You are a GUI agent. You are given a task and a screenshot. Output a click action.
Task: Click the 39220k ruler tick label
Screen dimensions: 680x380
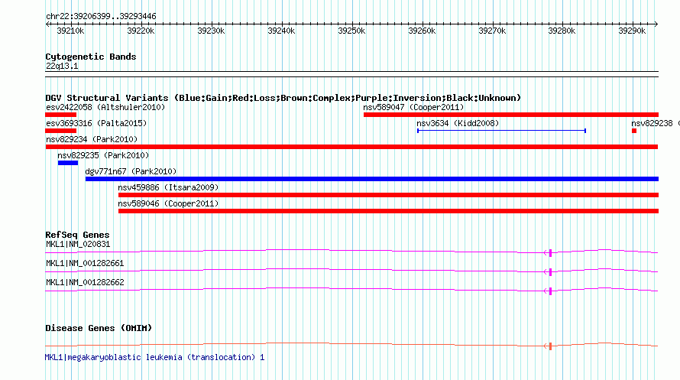pyautogui.click(x=141, y=31)
